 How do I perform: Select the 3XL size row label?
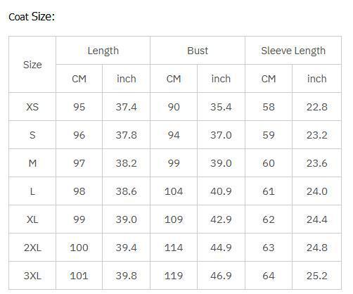click(32, 276)
